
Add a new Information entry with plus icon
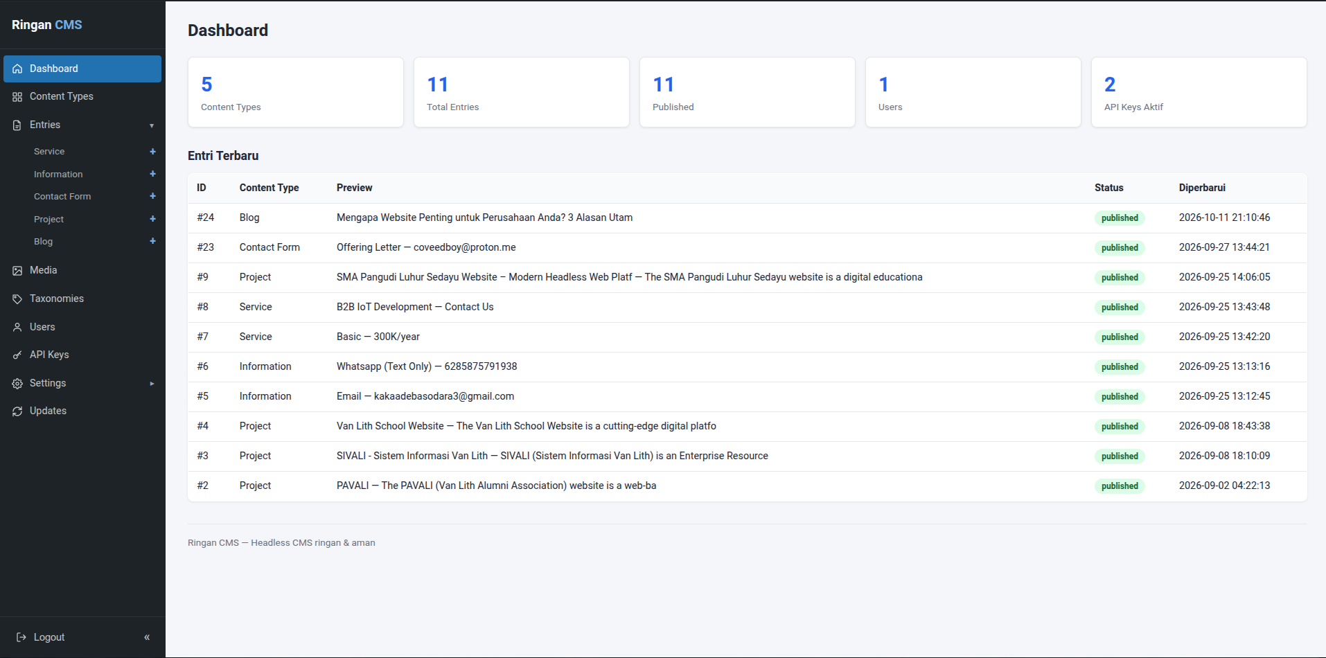[152, 174]
